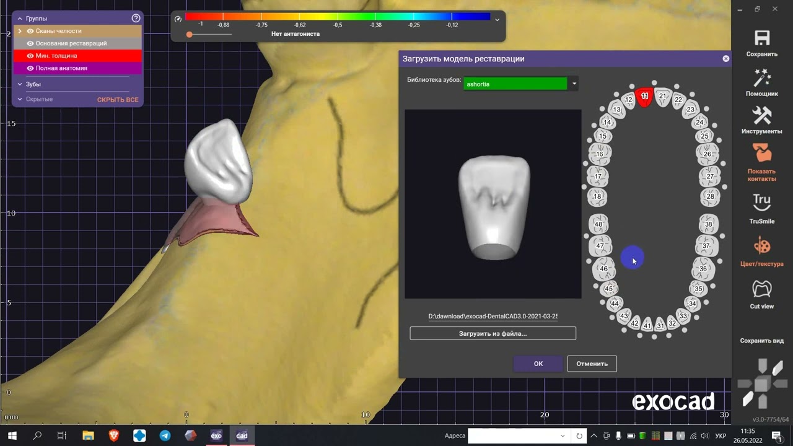Click the Адреса taskbar input field

click(x=519, y=435)
